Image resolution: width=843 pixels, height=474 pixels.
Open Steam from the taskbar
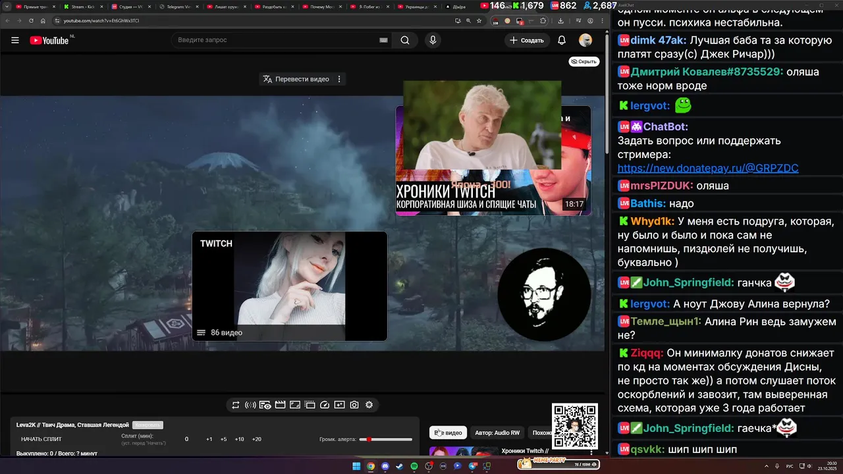(x=399, y=466)
